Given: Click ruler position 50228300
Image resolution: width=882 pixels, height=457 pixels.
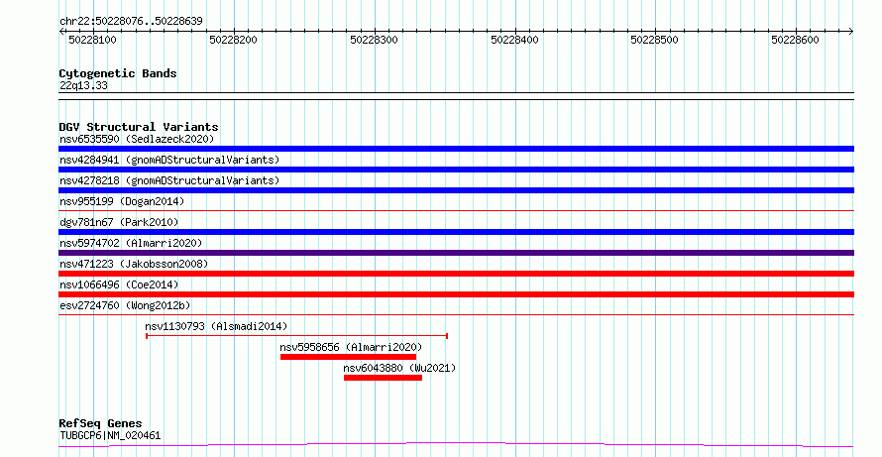Looking at the screenshot, I should tap(374, 40).
